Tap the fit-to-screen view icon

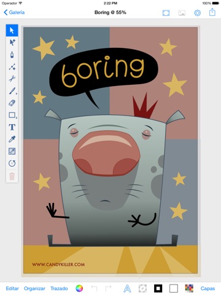(166, 13)
